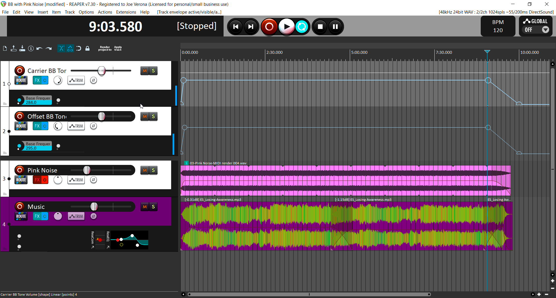Open the Extensions menu
This screenshot has width=556, height=298.
pyautogui.click(x=126, y=12)
